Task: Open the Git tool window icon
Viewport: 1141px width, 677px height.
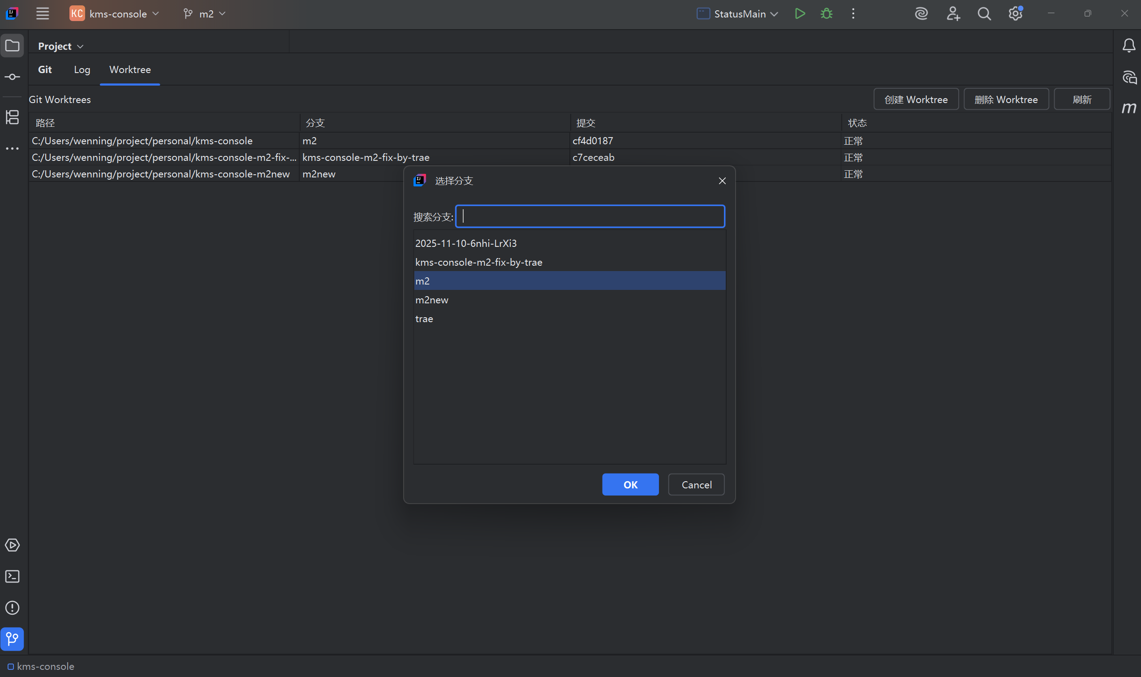Action: (12, 638)
